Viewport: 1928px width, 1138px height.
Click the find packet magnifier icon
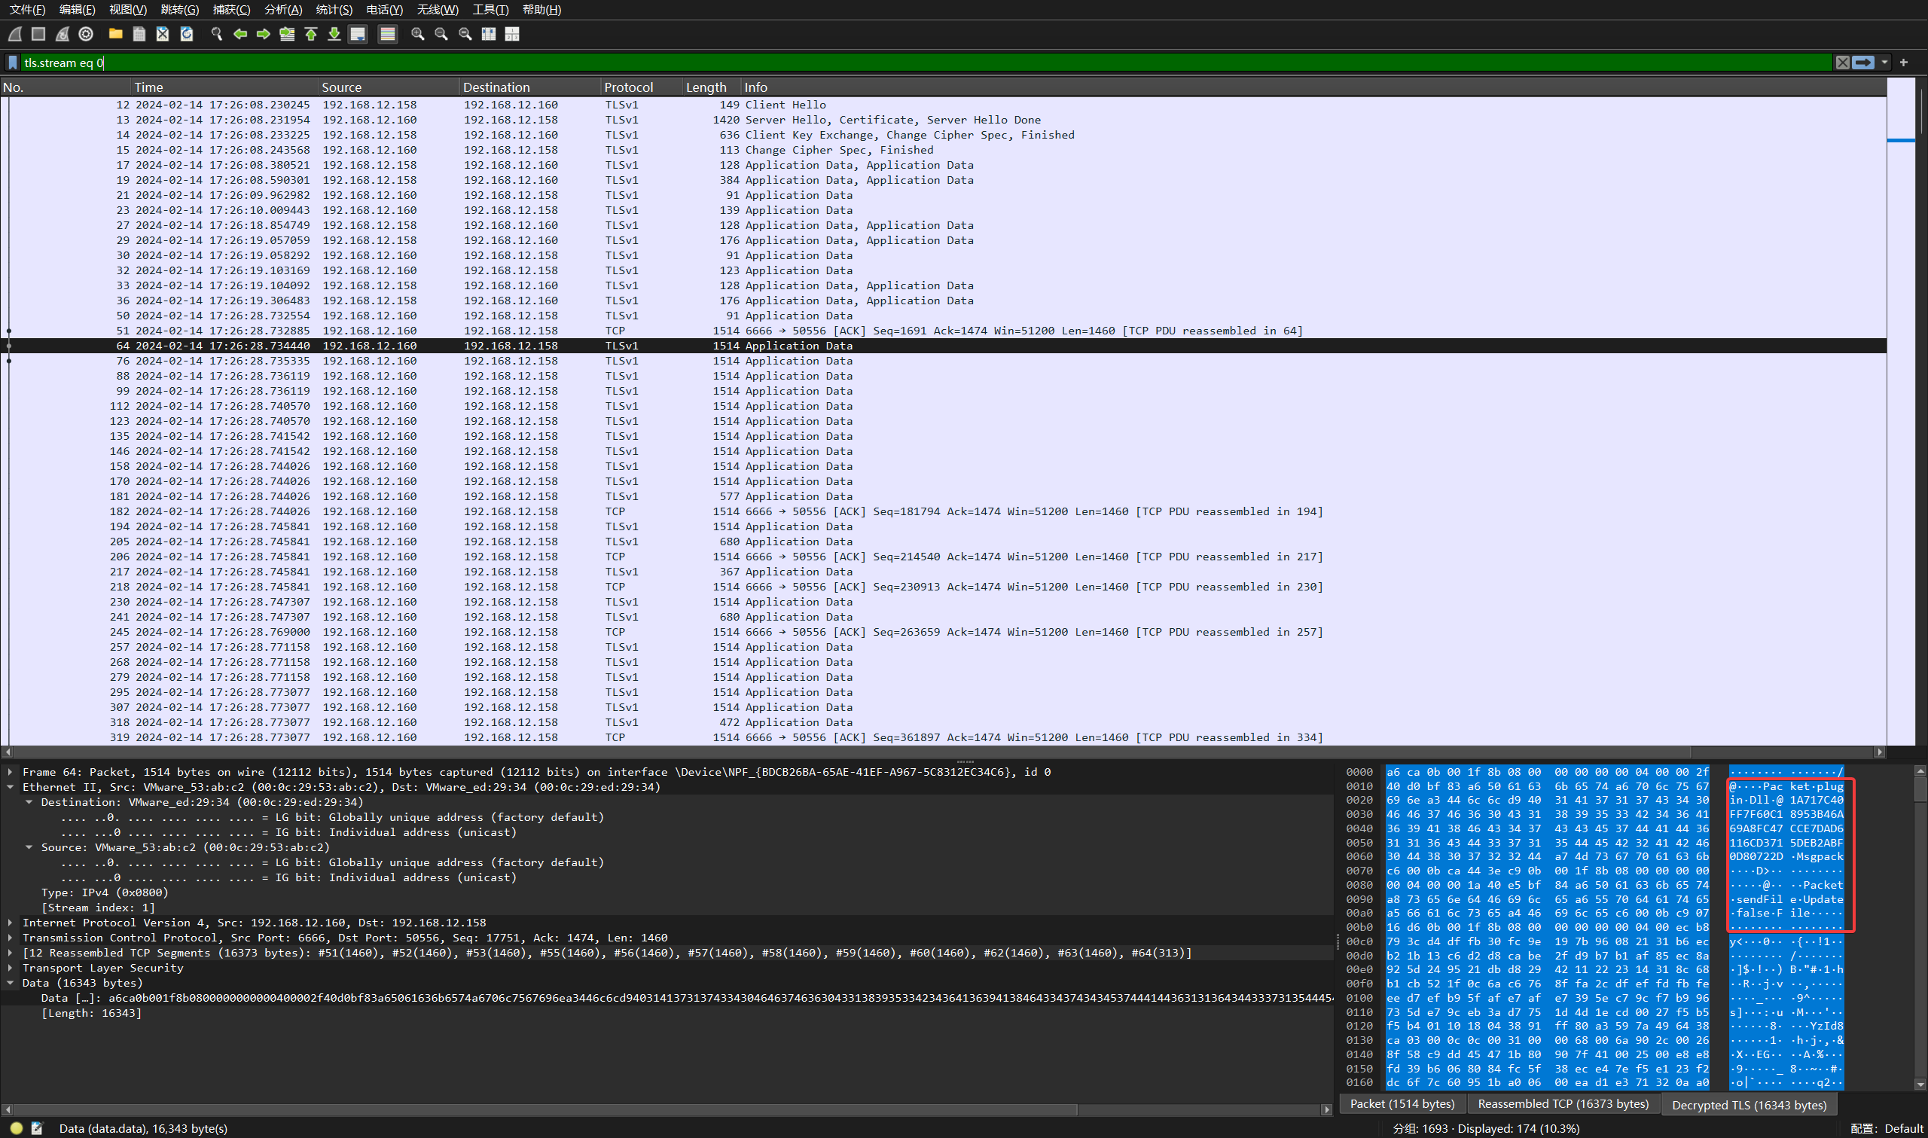click(x=216, y=34)
